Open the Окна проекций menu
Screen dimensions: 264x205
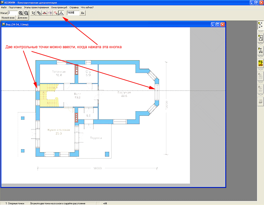[x=59, y=7]
